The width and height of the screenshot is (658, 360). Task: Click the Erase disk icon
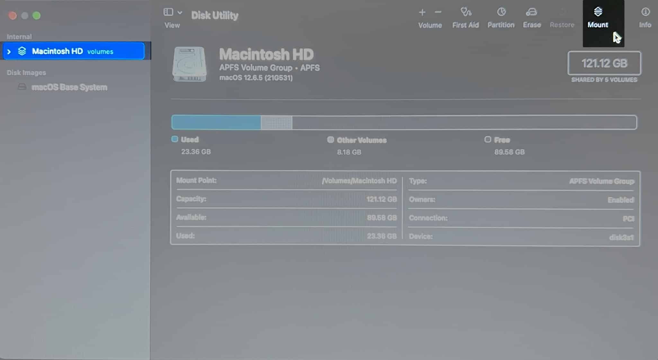coord(531,12)
